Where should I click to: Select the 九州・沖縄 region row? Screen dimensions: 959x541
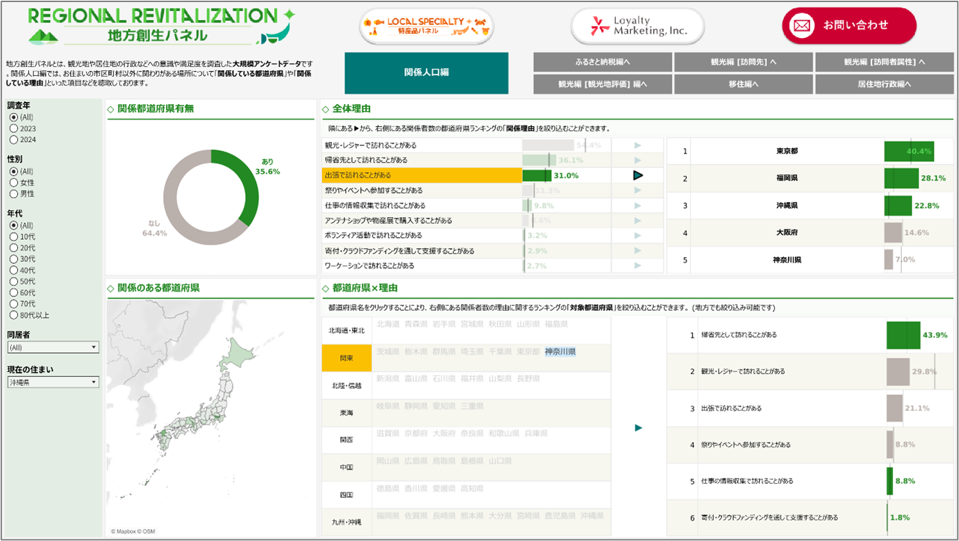click(x=346, y=522)
